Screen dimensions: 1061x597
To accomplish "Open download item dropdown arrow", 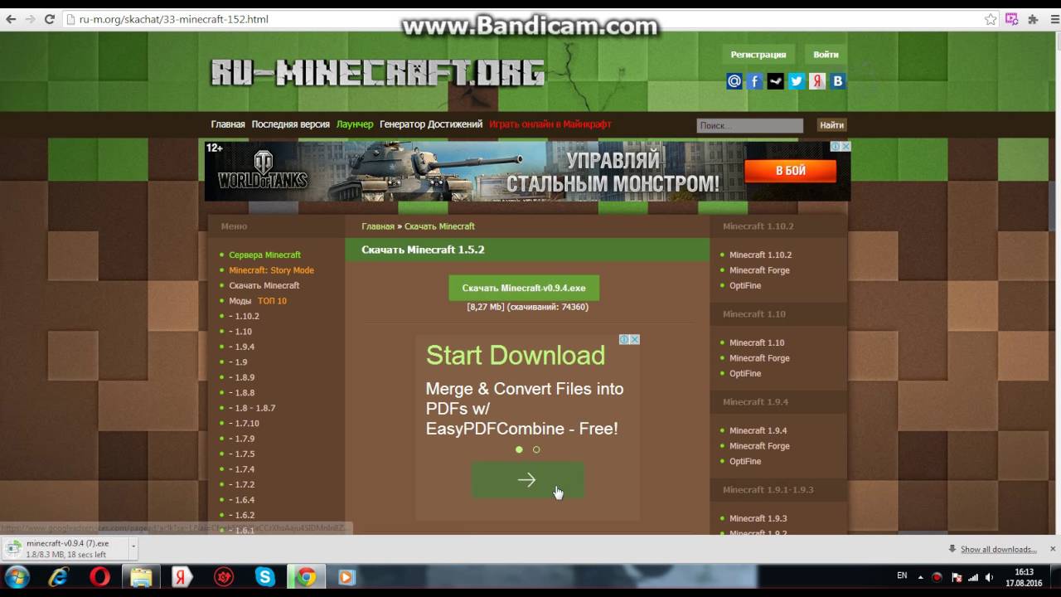I will (133, 548).
